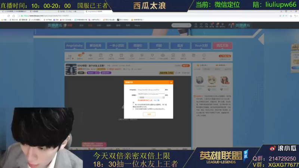Copy the stream code in the dialog

166,95
